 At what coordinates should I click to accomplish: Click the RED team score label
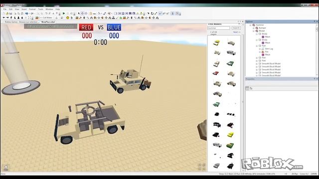pos(86,27)
